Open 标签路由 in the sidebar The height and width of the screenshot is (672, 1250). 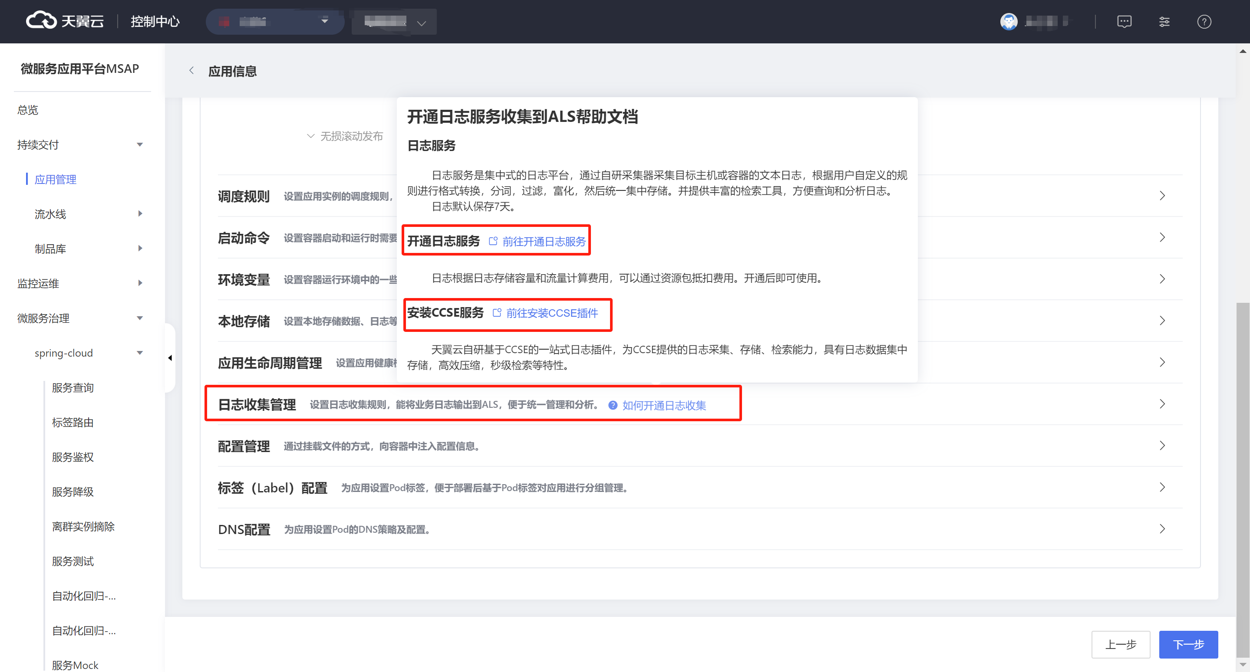coord(73,422)
